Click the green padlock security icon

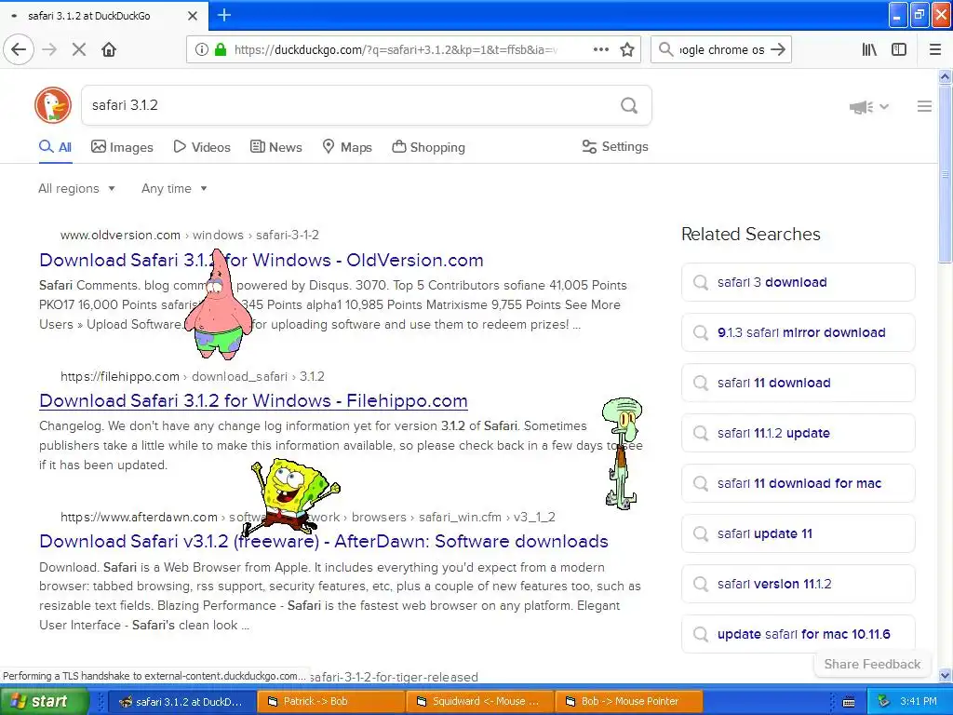[x=221, y=49]
